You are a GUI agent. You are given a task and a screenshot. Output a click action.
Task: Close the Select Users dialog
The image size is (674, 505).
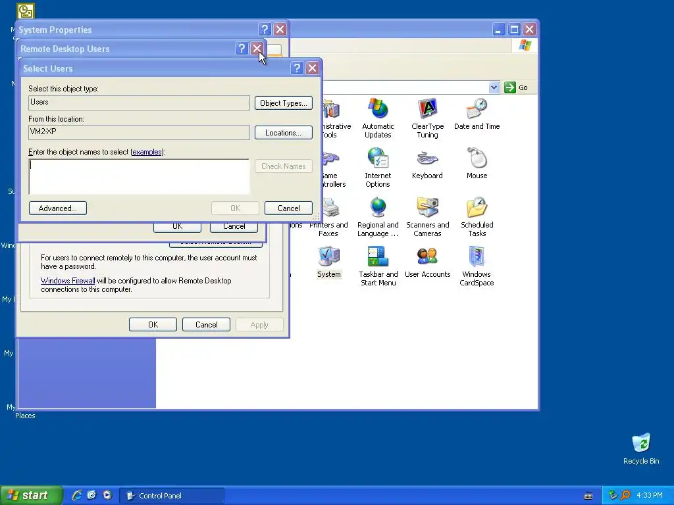312,68
